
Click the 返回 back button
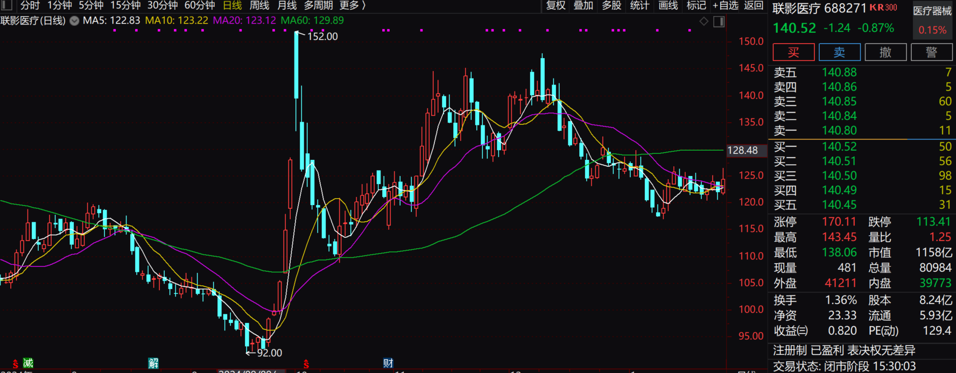coord(754,5)
